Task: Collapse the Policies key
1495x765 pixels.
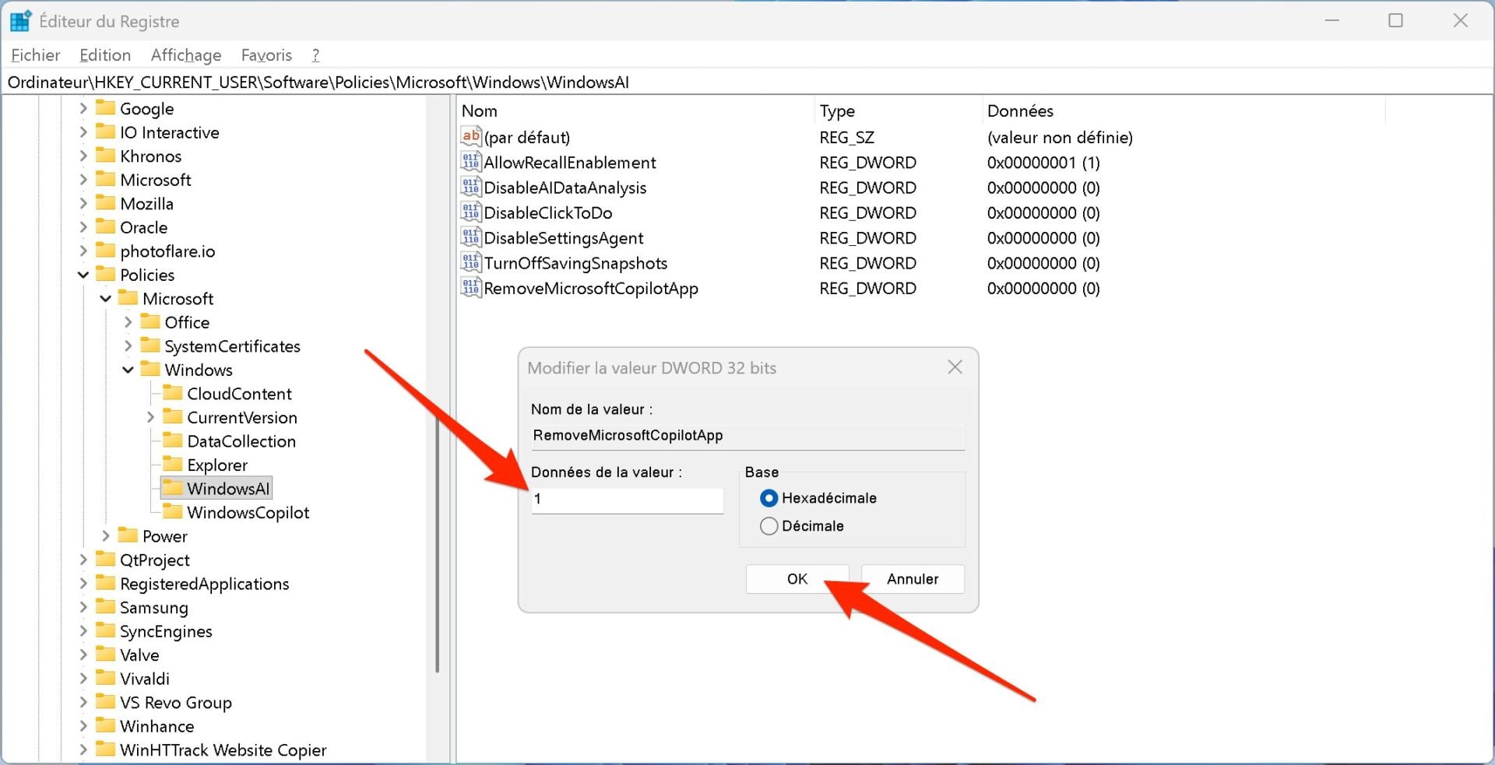Action: click(83, 275)
